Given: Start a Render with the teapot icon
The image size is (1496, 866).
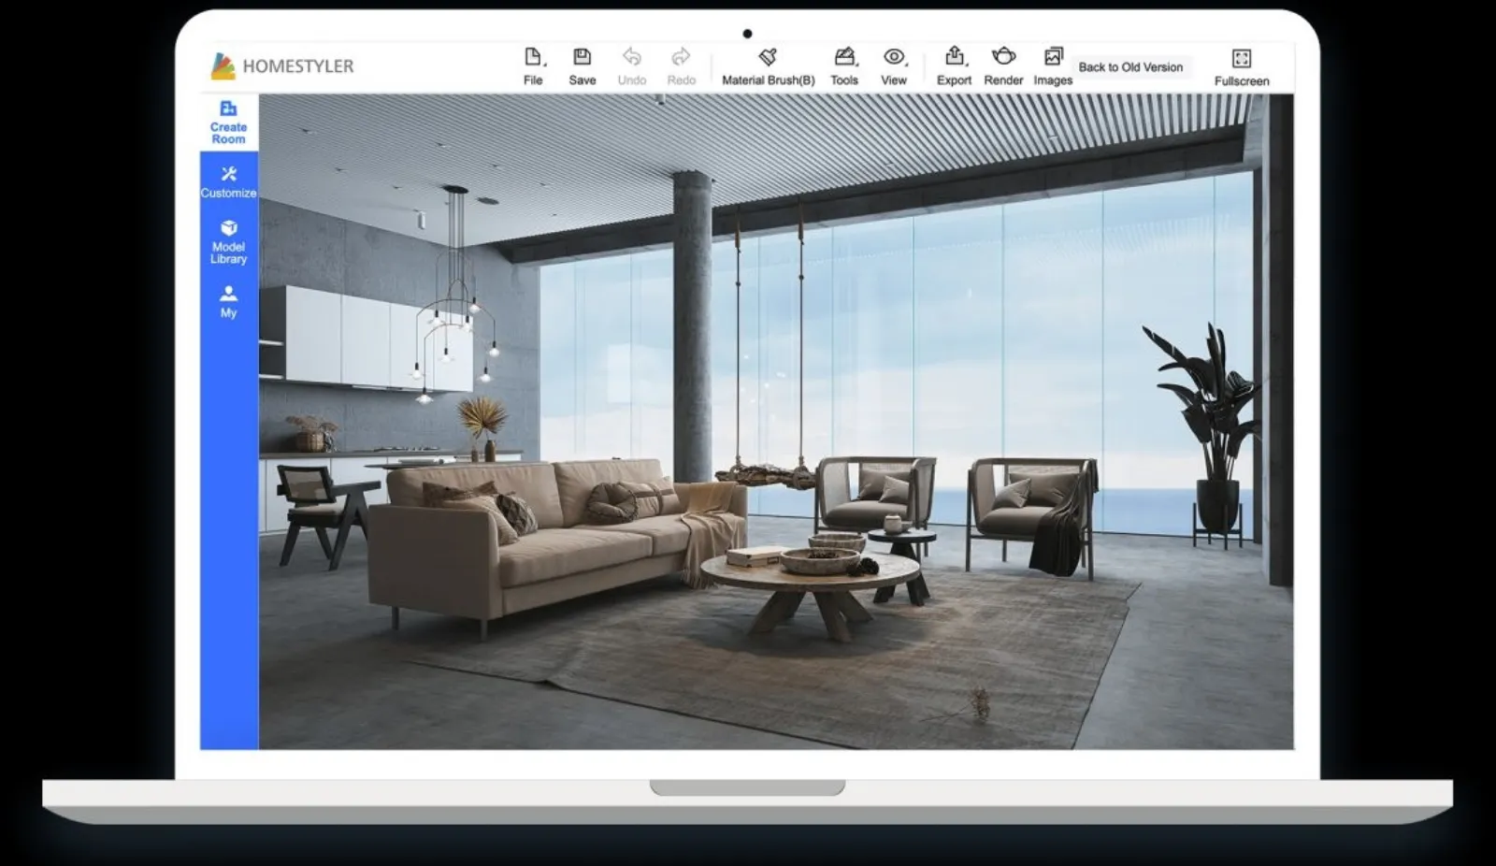Looking at the screenshot, I should point(1003,58).
